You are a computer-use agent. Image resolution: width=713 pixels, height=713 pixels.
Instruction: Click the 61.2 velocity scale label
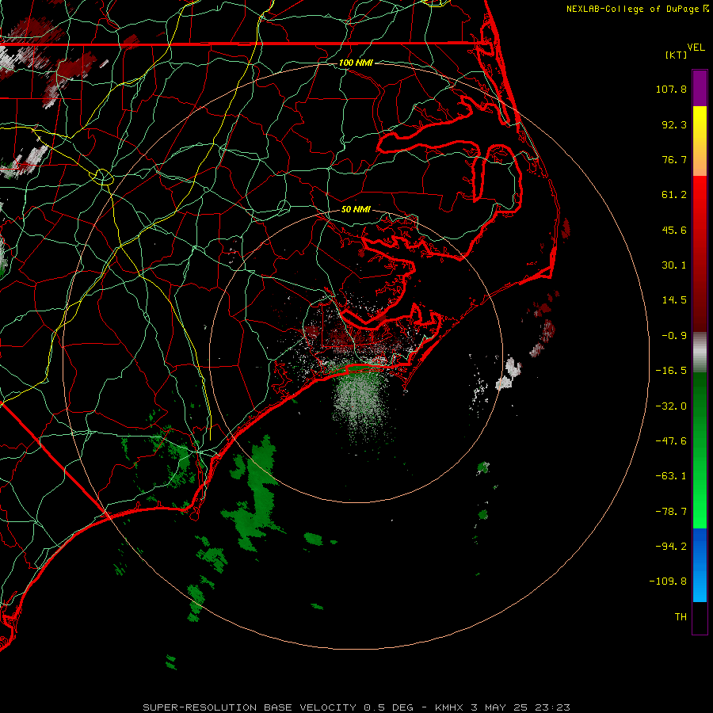pyautogui.click(x=674, y=195)
